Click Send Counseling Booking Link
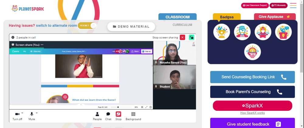The image size is (304, 128). (x=252, y=77)
